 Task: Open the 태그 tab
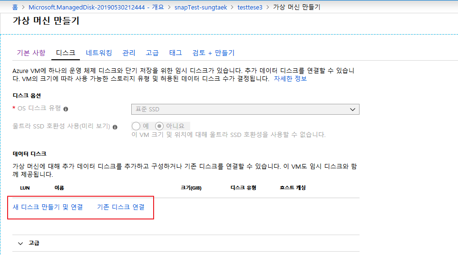coord(175,53)
